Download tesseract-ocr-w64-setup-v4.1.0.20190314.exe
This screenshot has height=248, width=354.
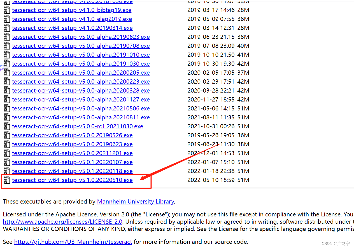[x=72, y=28]
